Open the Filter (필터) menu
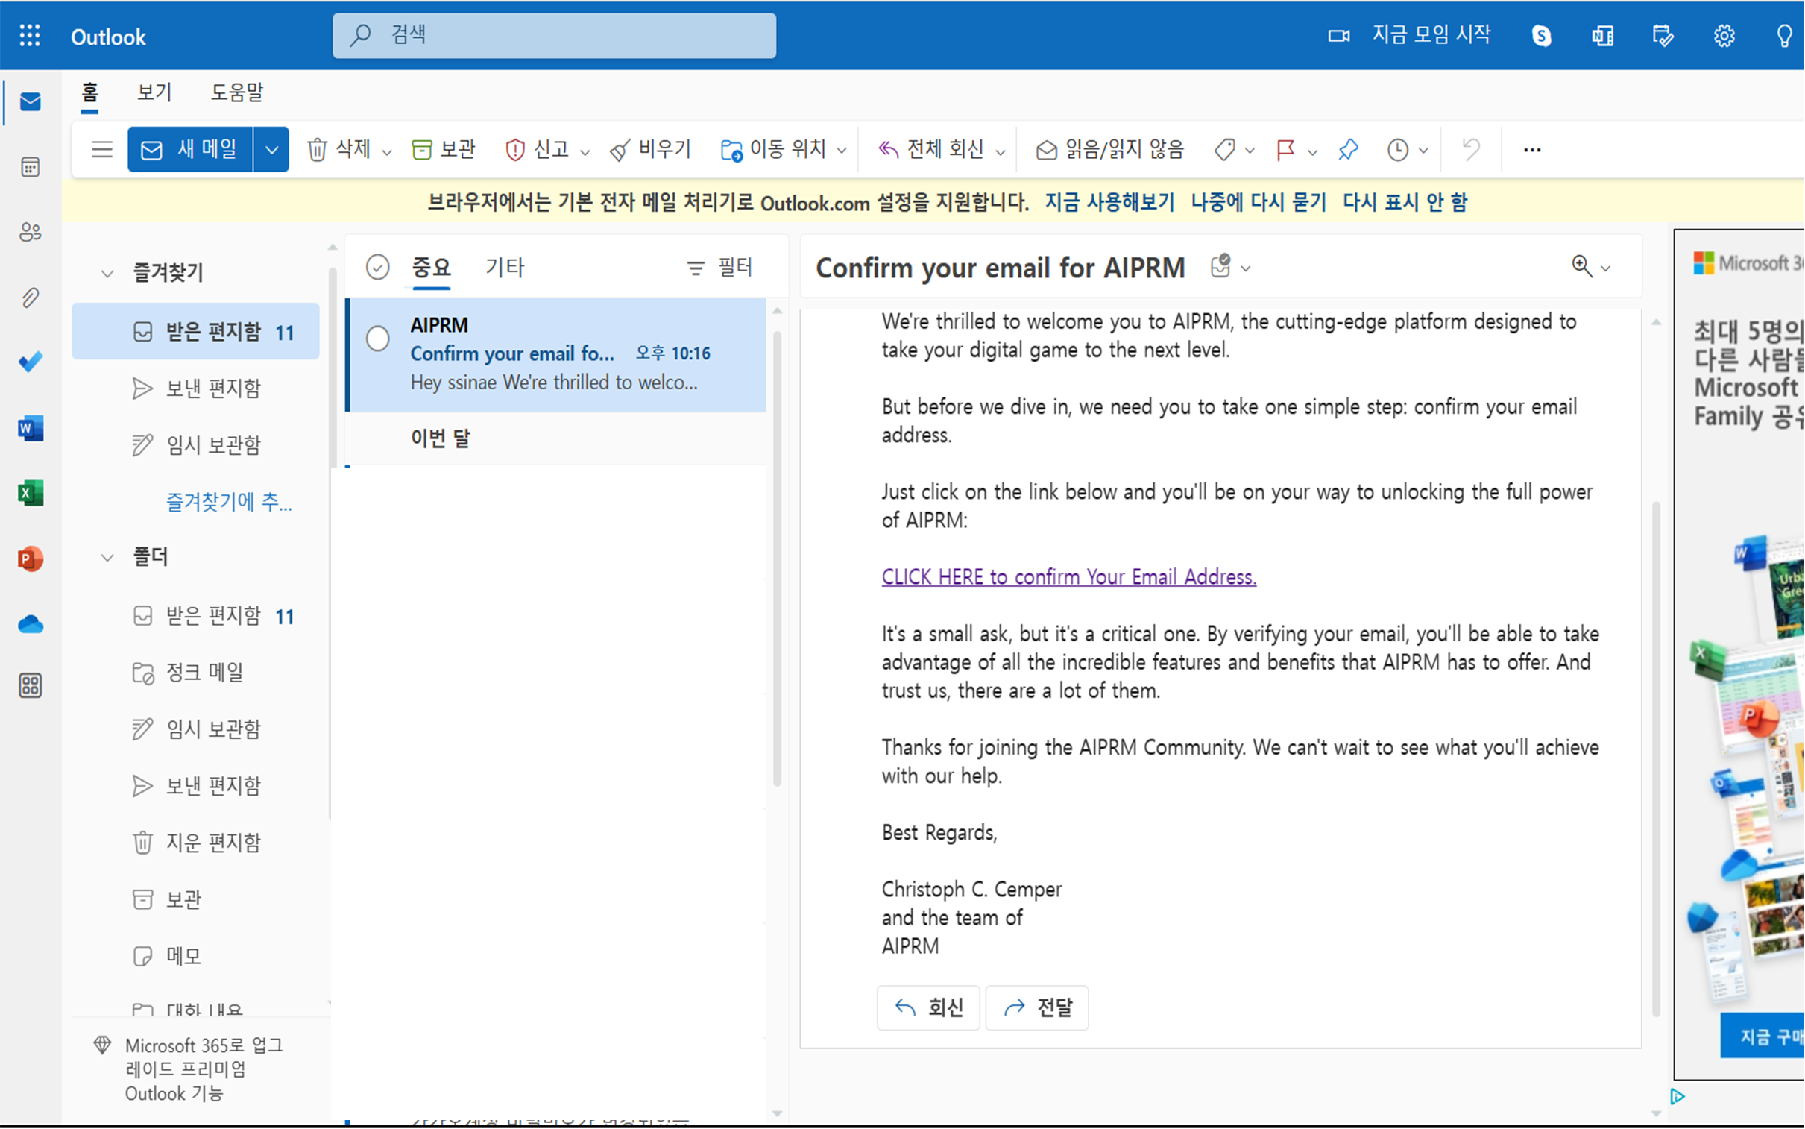Image resolution: width=1805 pixels, height=1129 pixels. pyautogui.click(x=719, y=266)
